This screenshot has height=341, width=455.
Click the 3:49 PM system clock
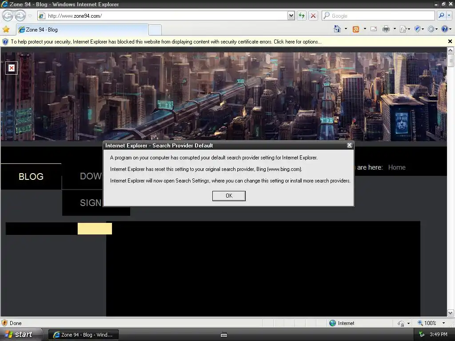pos(438,334)
